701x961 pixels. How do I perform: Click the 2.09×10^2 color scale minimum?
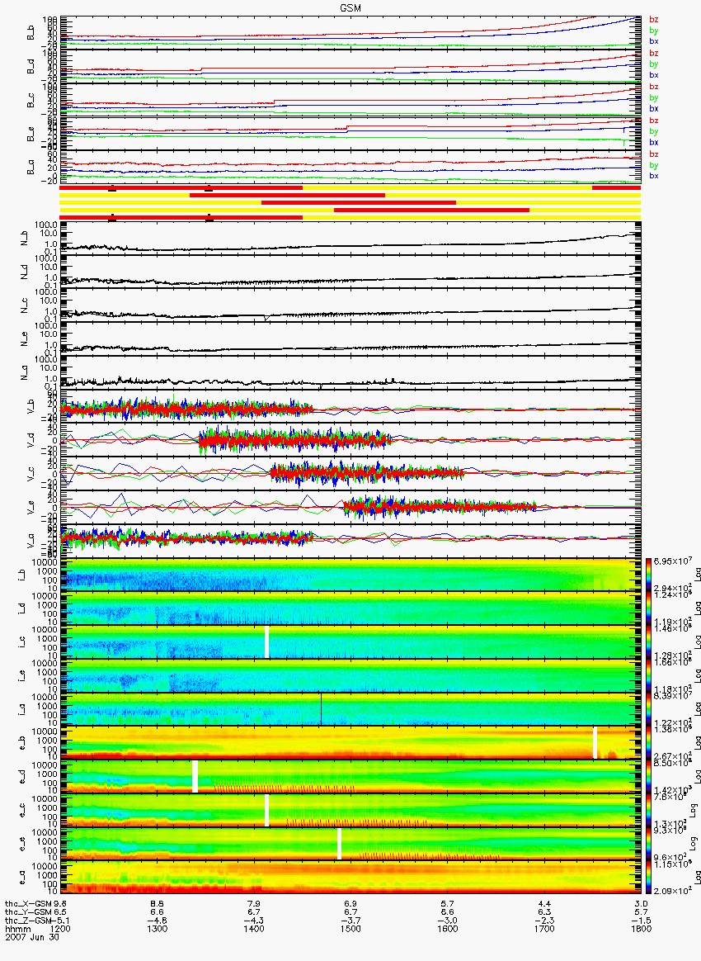pyautogui.click(x=671, y=890)
